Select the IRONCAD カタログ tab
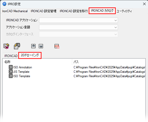 click(x=102, y=11)
